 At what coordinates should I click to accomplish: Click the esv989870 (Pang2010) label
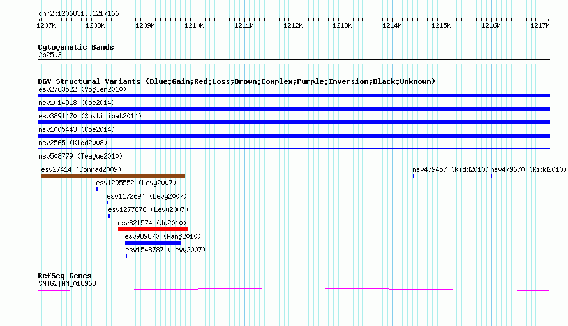coord(163,236)
